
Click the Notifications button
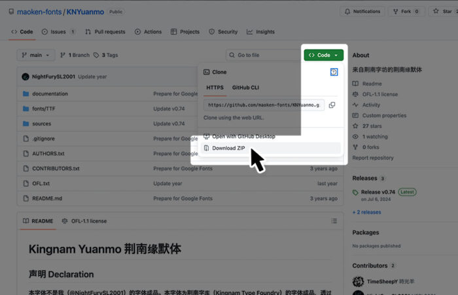tap(362, 11)
